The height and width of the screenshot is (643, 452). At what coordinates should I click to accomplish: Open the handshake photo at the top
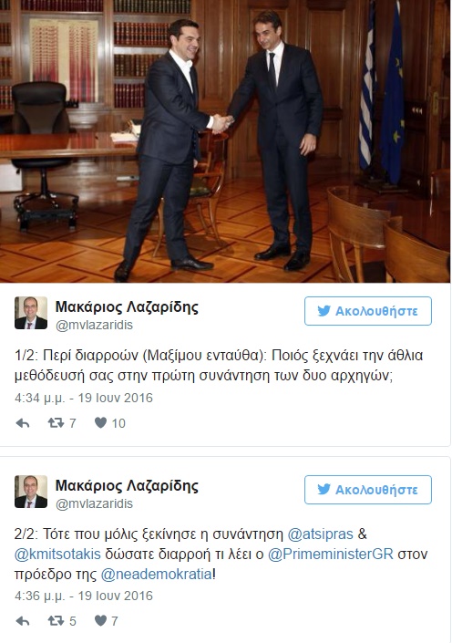click(x=225, y=141)
